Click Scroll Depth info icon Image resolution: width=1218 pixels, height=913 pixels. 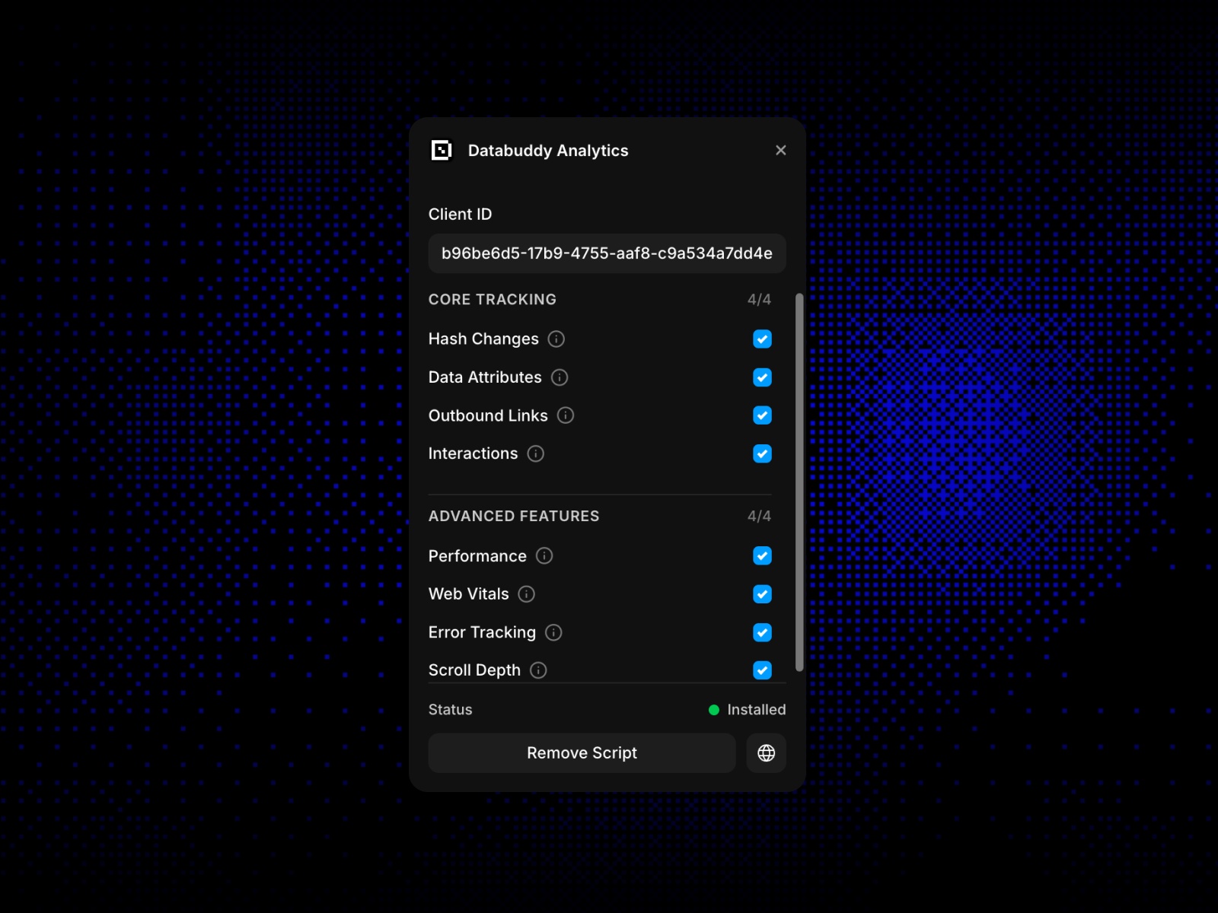(538, 670)
